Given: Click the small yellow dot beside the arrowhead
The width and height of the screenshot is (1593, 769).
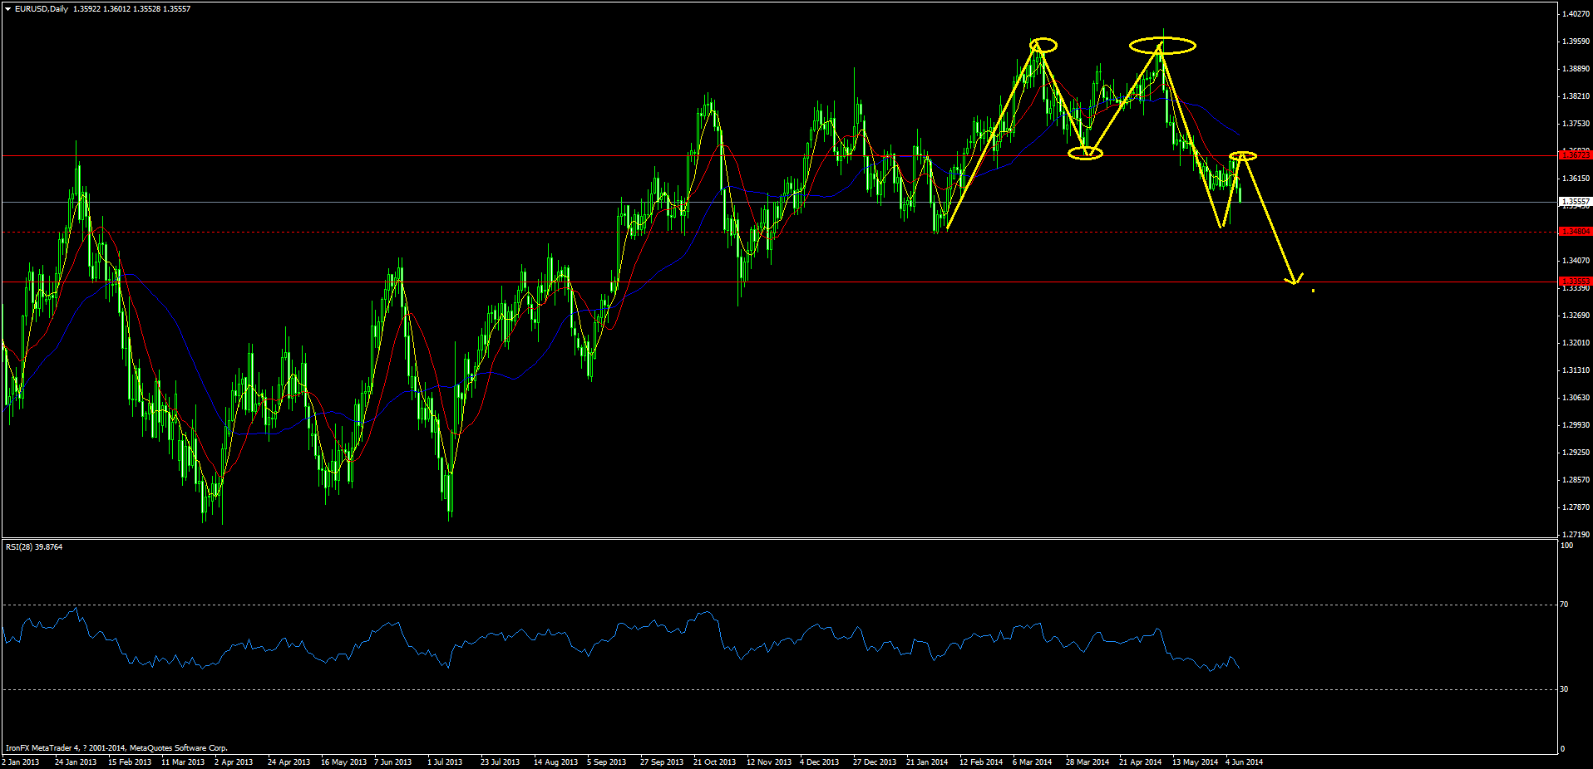Looking at the screenshot, I should tap(1313, 291).
